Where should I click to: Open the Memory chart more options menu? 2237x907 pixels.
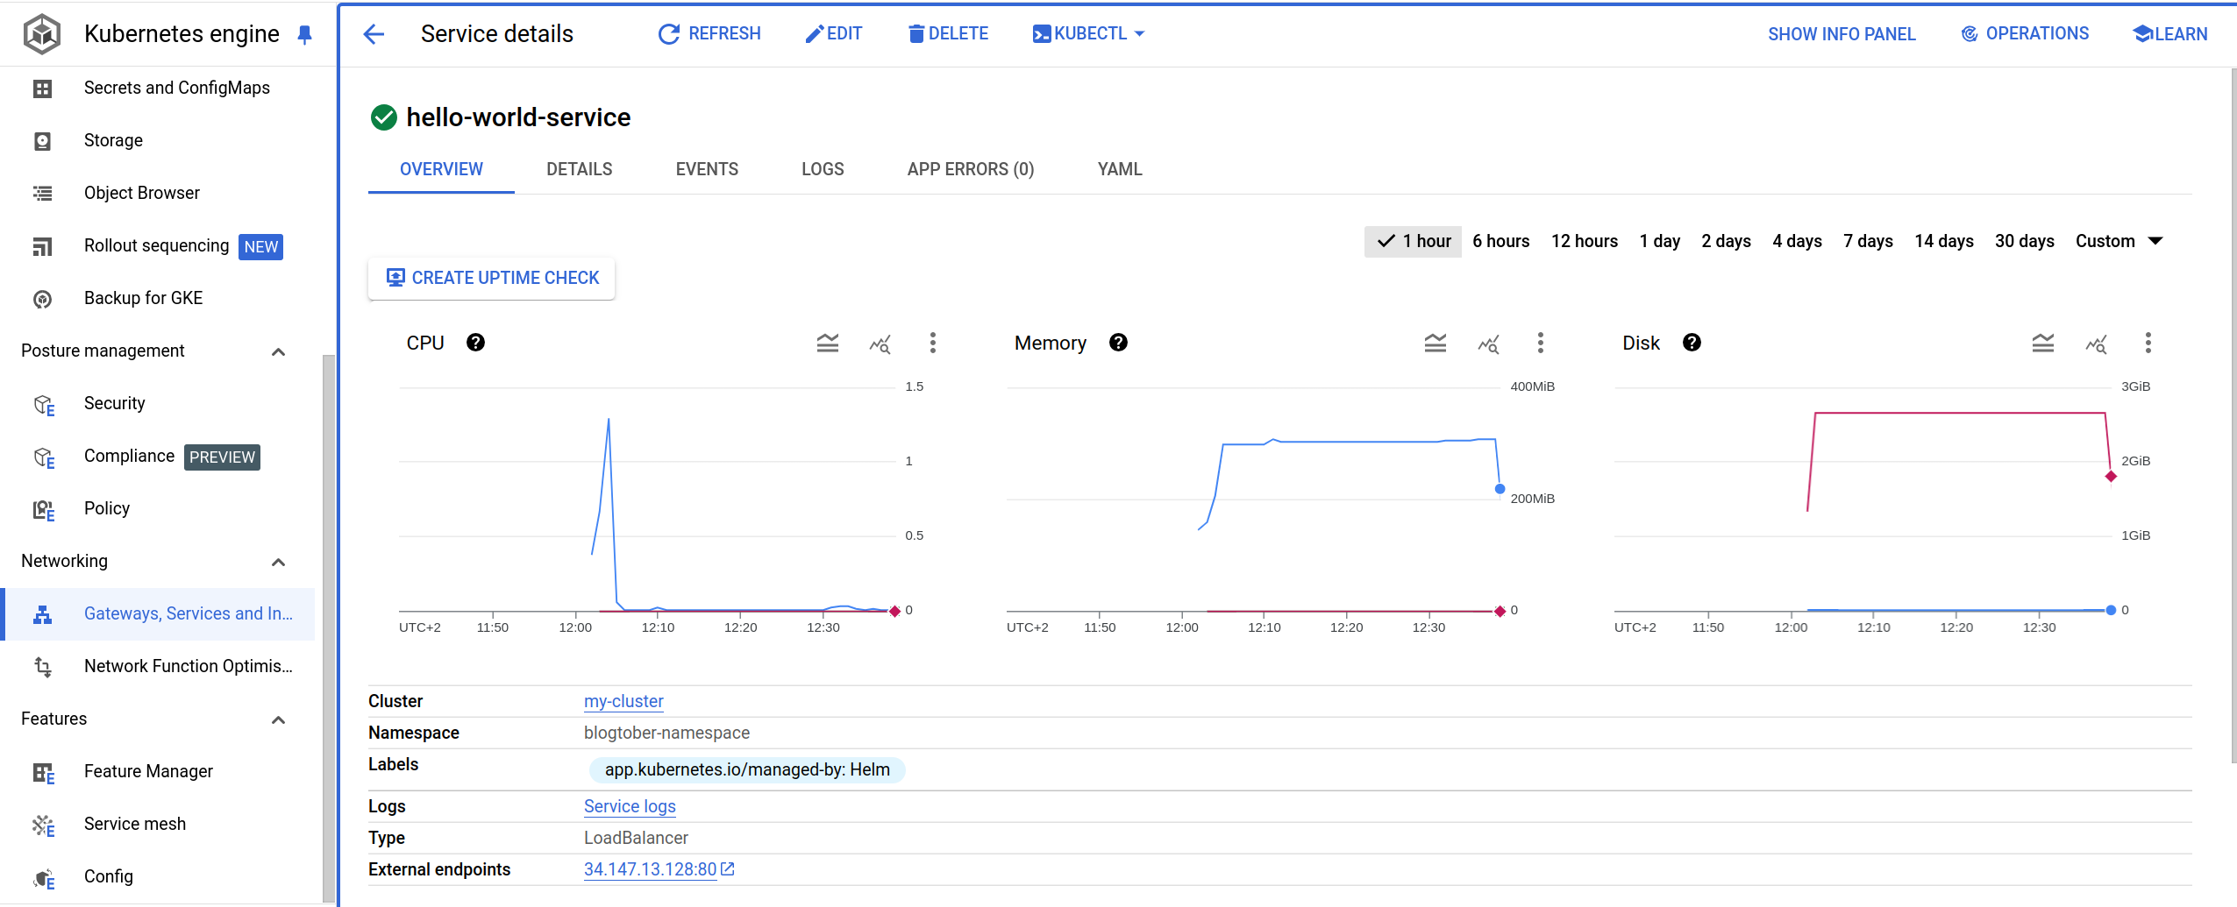1541,343
